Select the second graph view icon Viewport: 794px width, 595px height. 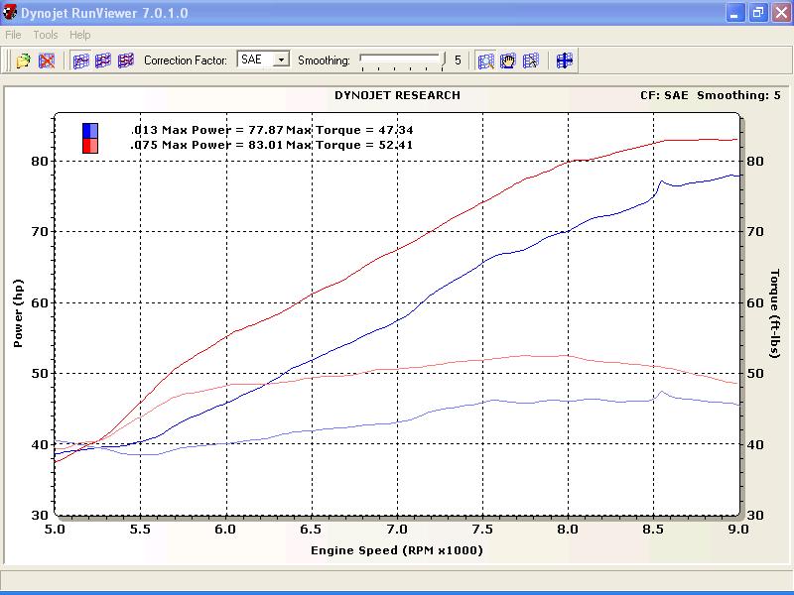pyautogui.click(x=103, y=60)
